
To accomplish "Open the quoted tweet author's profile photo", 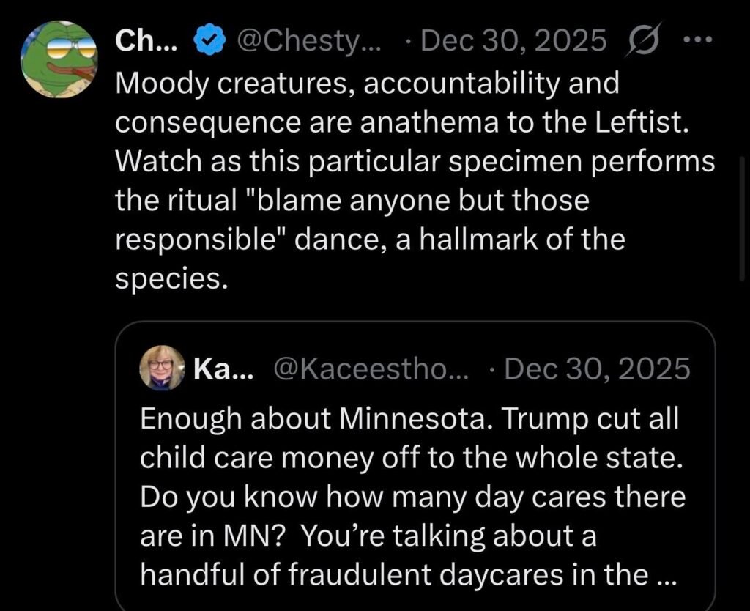I will 162,368.
